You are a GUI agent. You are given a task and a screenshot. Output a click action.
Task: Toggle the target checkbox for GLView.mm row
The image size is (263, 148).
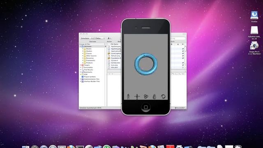point(183,63)
